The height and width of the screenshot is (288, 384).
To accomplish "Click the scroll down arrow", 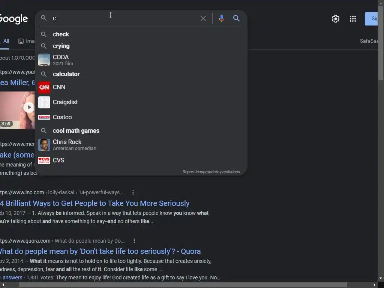I will click(381, 279).
